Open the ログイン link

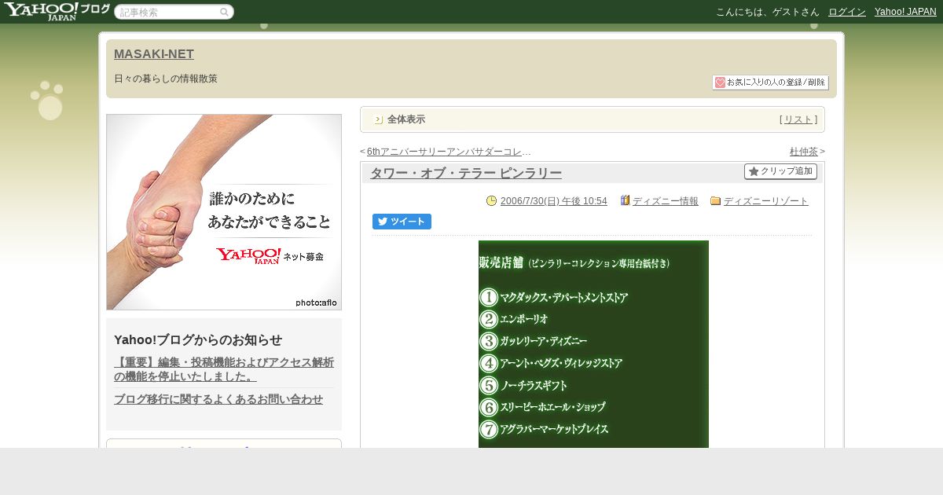pyautogui.click(x=847, y=12)
